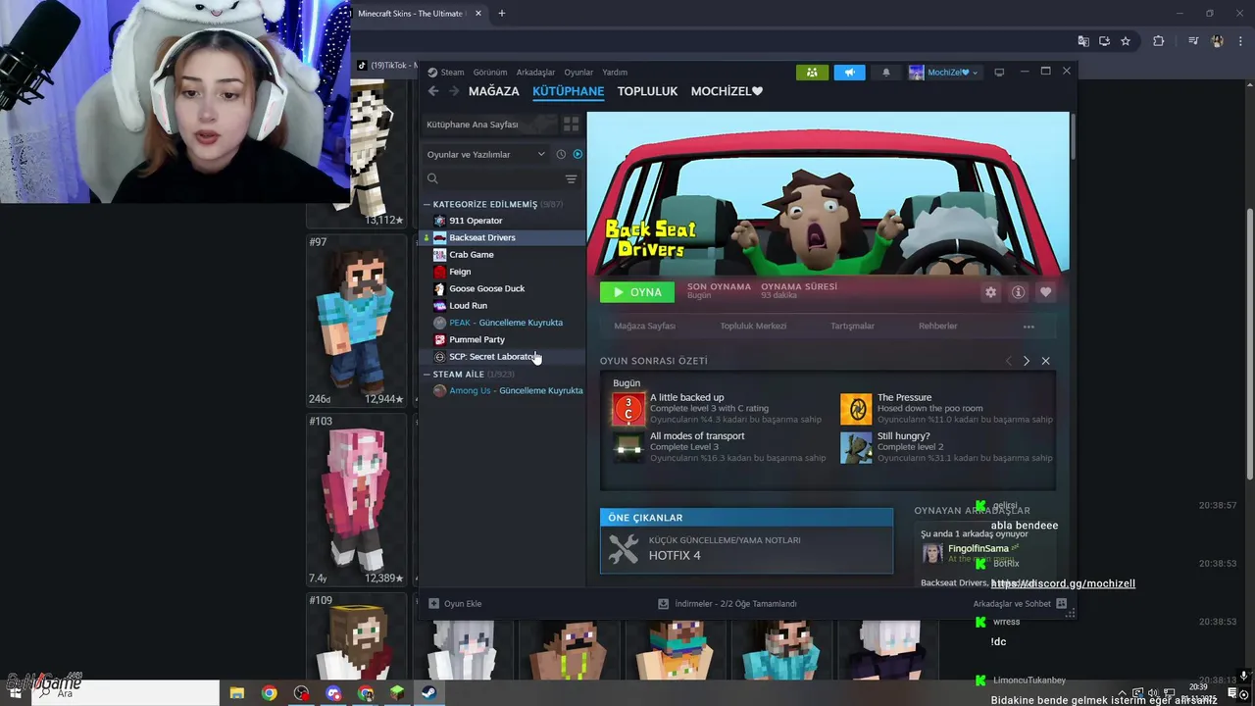Open the Görünüm menu
The image size is (1255, 706).
coord(490,73)
